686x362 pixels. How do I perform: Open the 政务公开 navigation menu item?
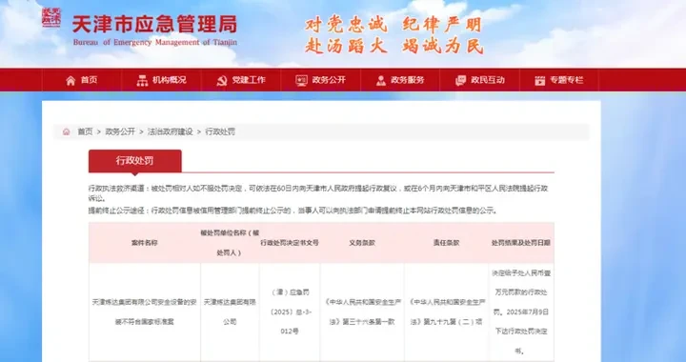click(x=320, y=80)
